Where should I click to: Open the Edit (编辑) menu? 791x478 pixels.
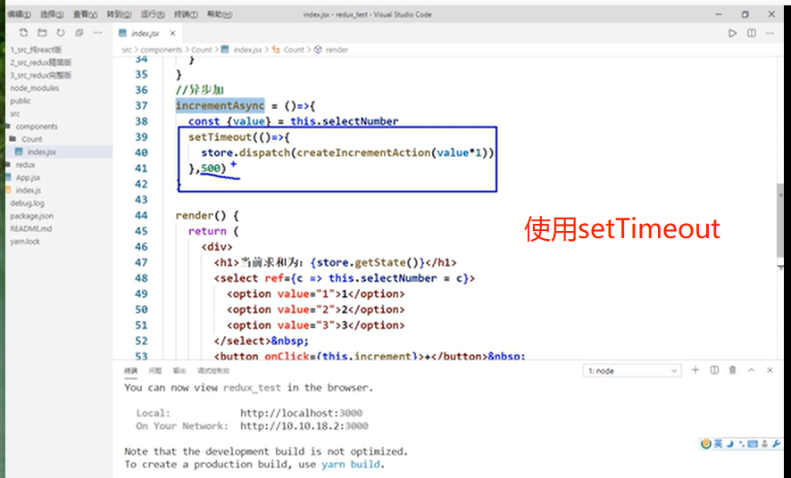pyautogui.click(x=19, y=14)
